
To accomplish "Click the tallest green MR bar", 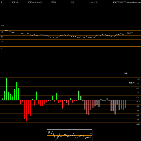I will pyautogui.click(x=6, y=89).
